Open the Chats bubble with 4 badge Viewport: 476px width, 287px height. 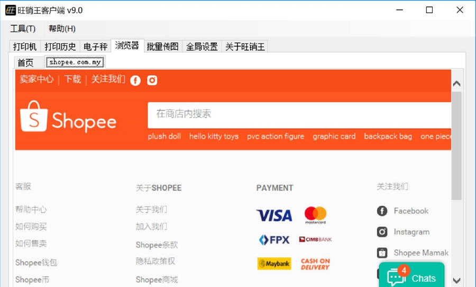click(411, 275)
